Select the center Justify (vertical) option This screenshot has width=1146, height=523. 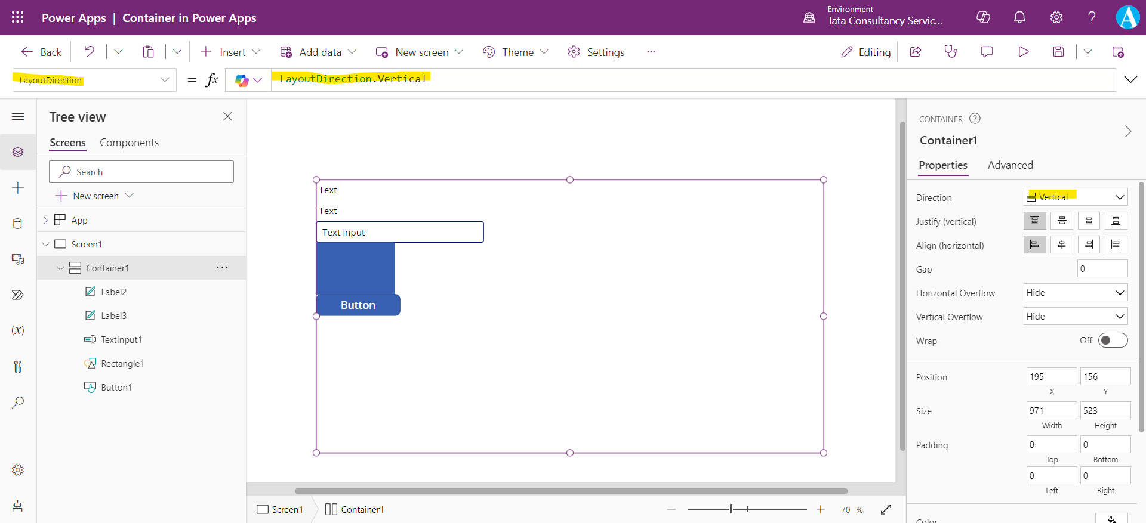click(1062, 221)
